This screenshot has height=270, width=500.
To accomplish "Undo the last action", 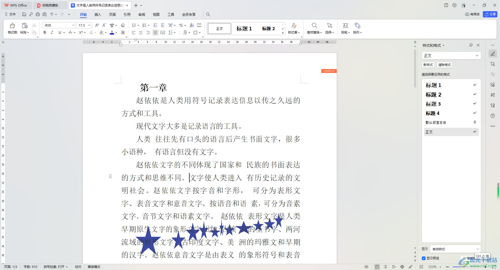I will (x=52, y=14).
